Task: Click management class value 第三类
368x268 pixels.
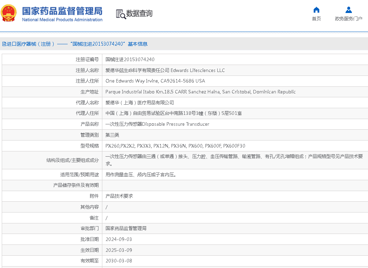Action: click(112, 135)
